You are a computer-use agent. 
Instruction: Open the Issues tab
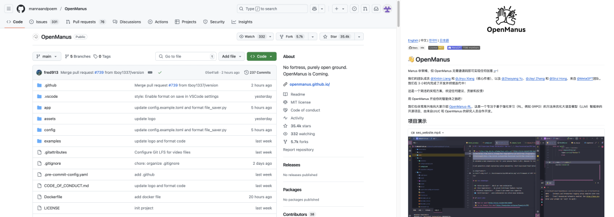coord(44,22)
